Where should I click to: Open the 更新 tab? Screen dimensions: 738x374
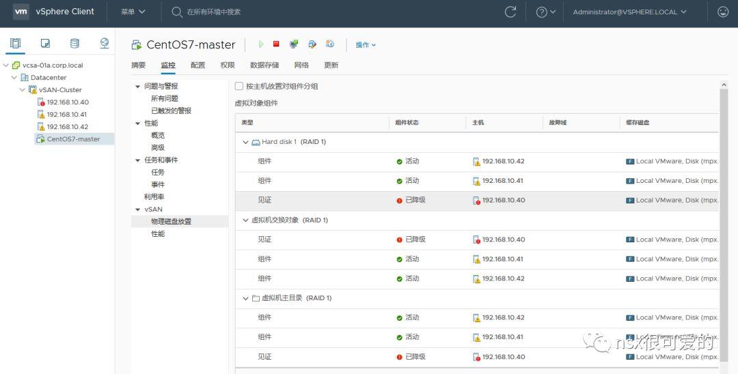coord(331,66)
